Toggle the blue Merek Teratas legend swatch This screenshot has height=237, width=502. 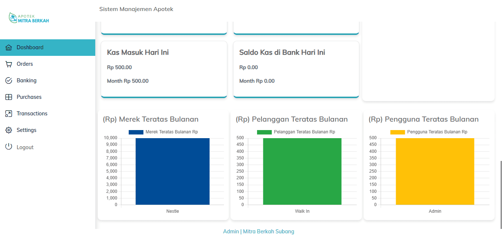click(x=136, y=132)
